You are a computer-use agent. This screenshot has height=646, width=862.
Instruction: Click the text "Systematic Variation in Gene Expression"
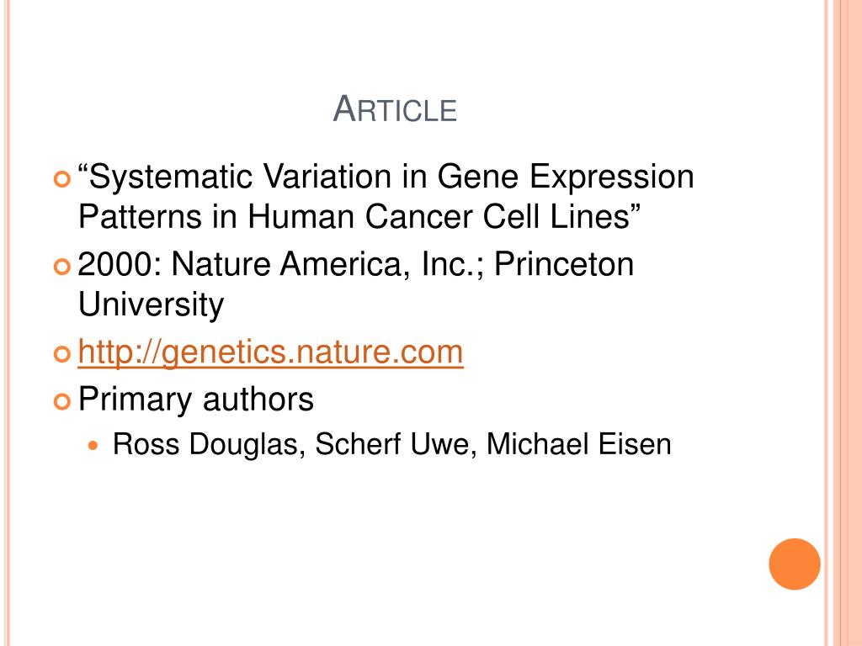tap(386, 177)
